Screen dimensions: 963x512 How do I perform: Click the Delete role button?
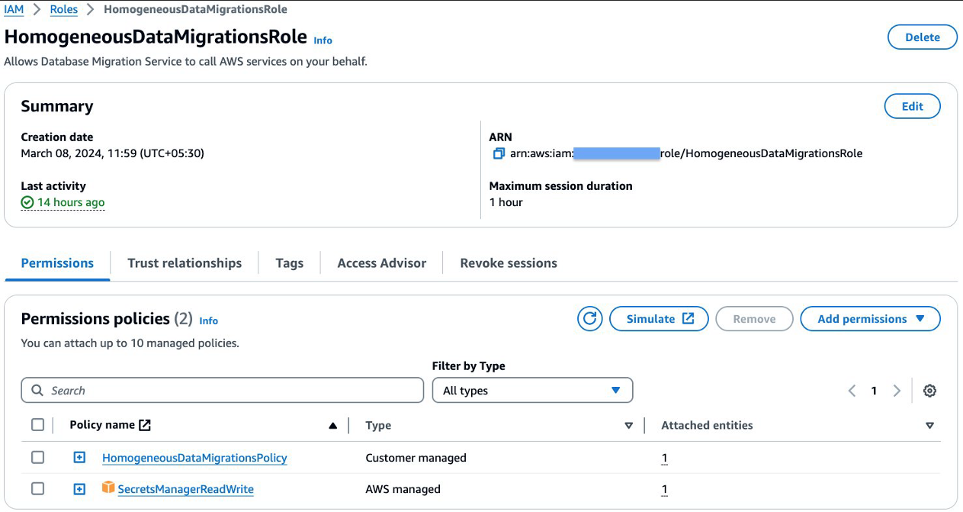tap(922, 37)
